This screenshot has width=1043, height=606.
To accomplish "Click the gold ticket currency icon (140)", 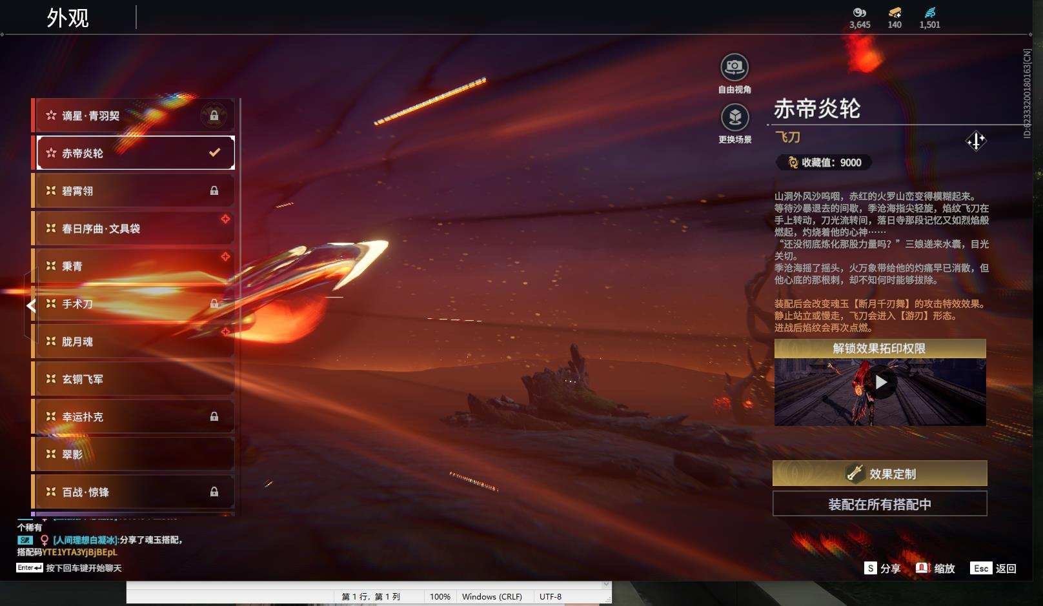I will point(895,12).
